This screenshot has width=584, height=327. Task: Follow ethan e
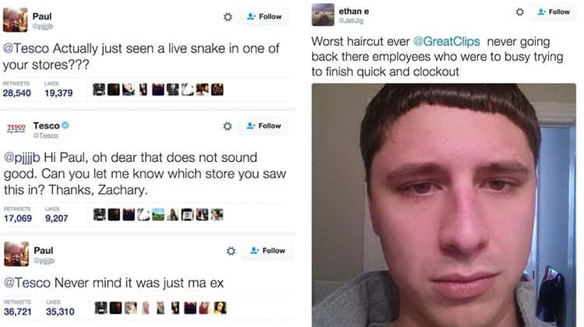[553, 12]
